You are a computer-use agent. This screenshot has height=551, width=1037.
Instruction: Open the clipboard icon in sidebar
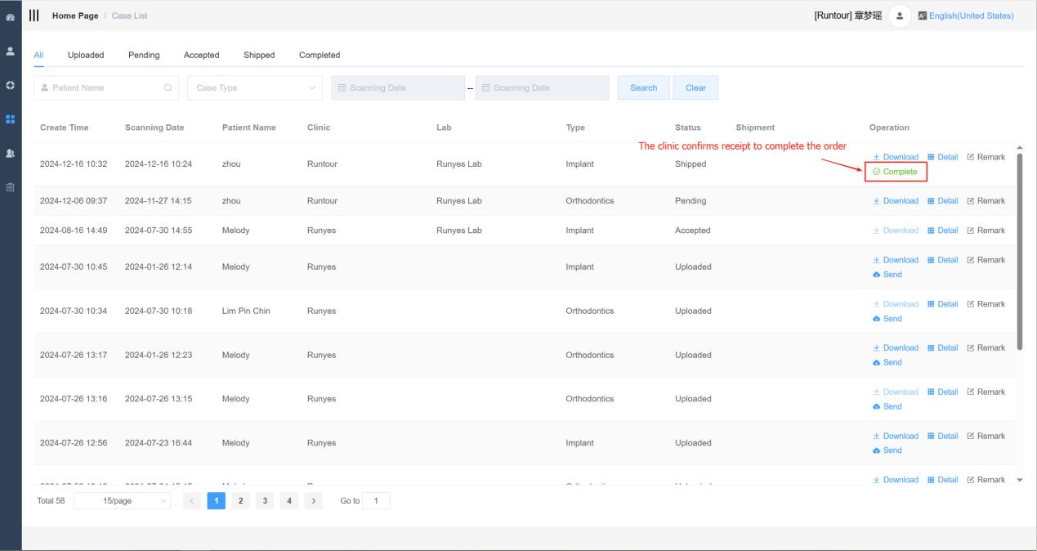(11, 187)
